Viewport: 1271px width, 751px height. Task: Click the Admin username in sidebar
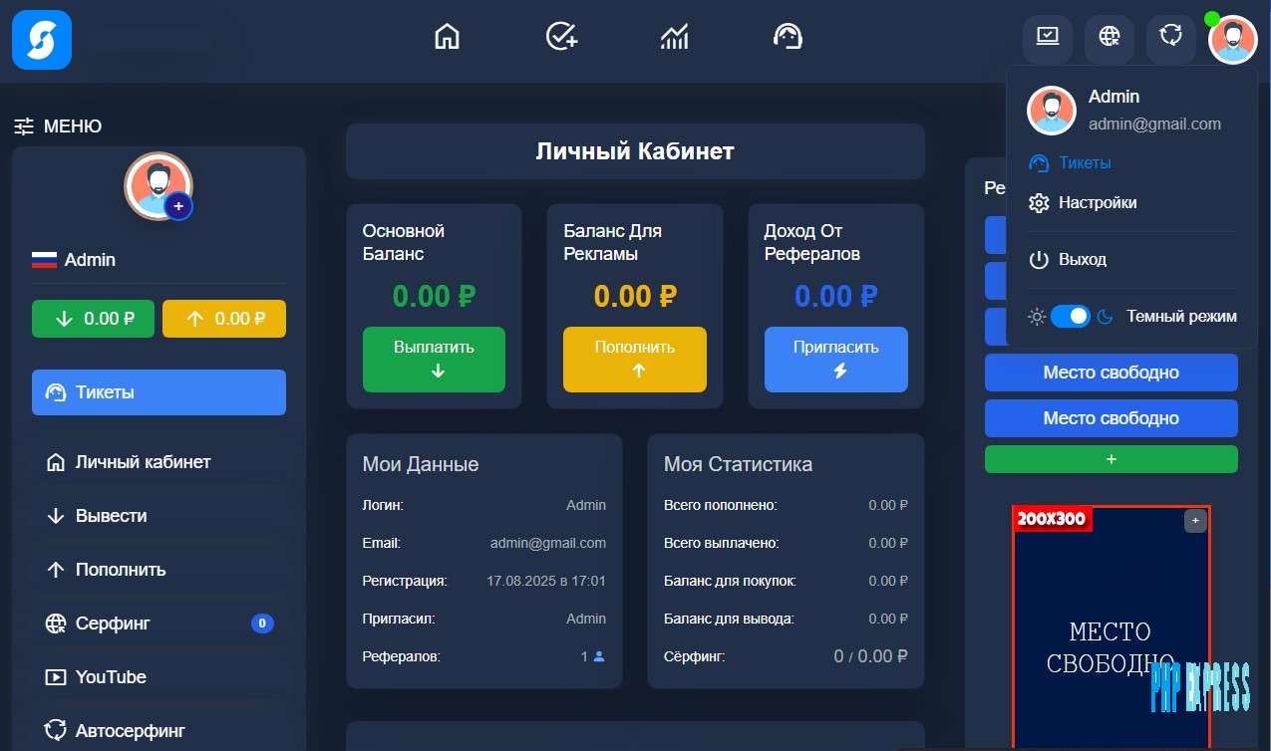[90, 260]
